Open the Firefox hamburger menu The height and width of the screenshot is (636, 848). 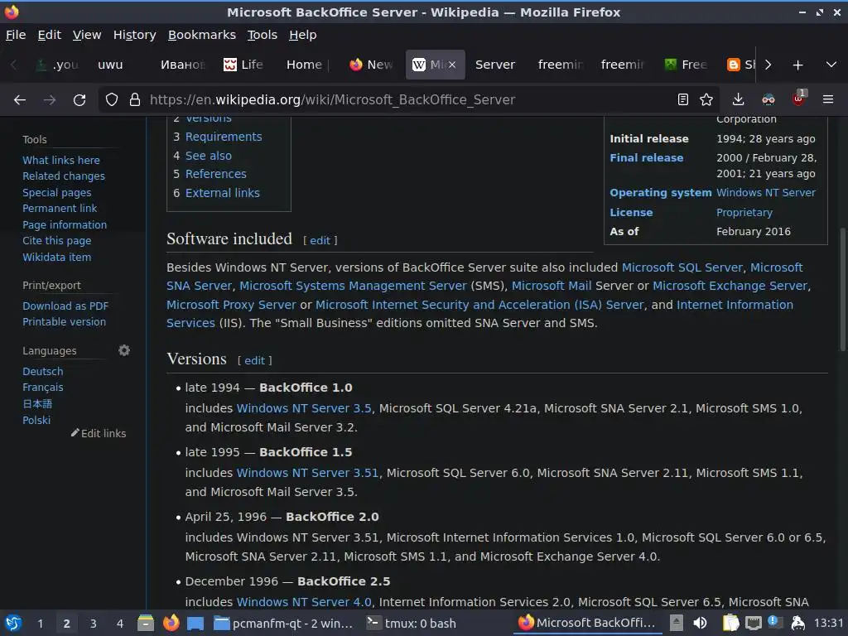828,99
